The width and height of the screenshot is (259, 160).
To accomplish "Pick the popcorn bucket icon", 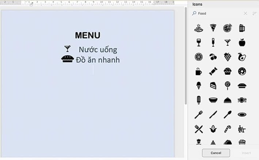I will pyautogui.click(x=242, y=142).
